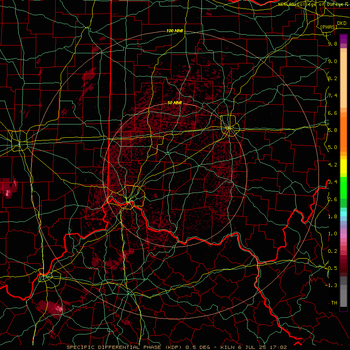
Task: Click the "TH" threshold label
Action: pos(334,303)
